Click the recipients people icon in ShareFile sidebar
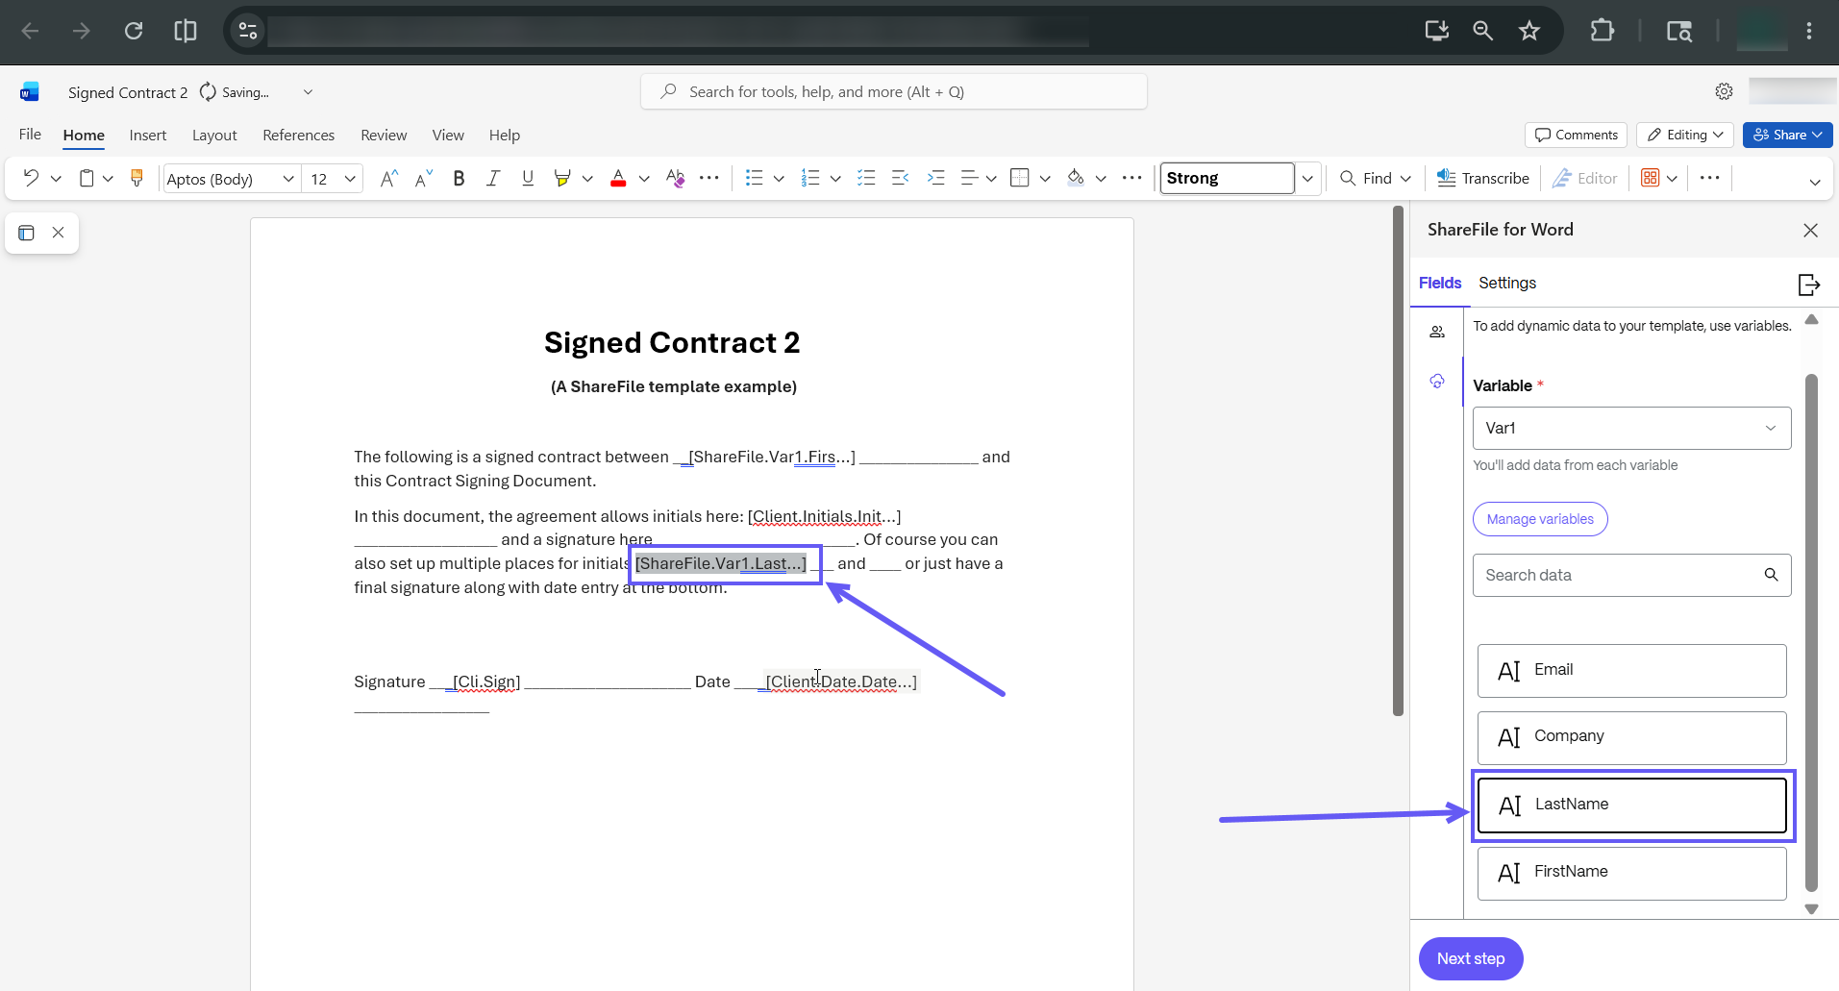 click(1437, 332)
